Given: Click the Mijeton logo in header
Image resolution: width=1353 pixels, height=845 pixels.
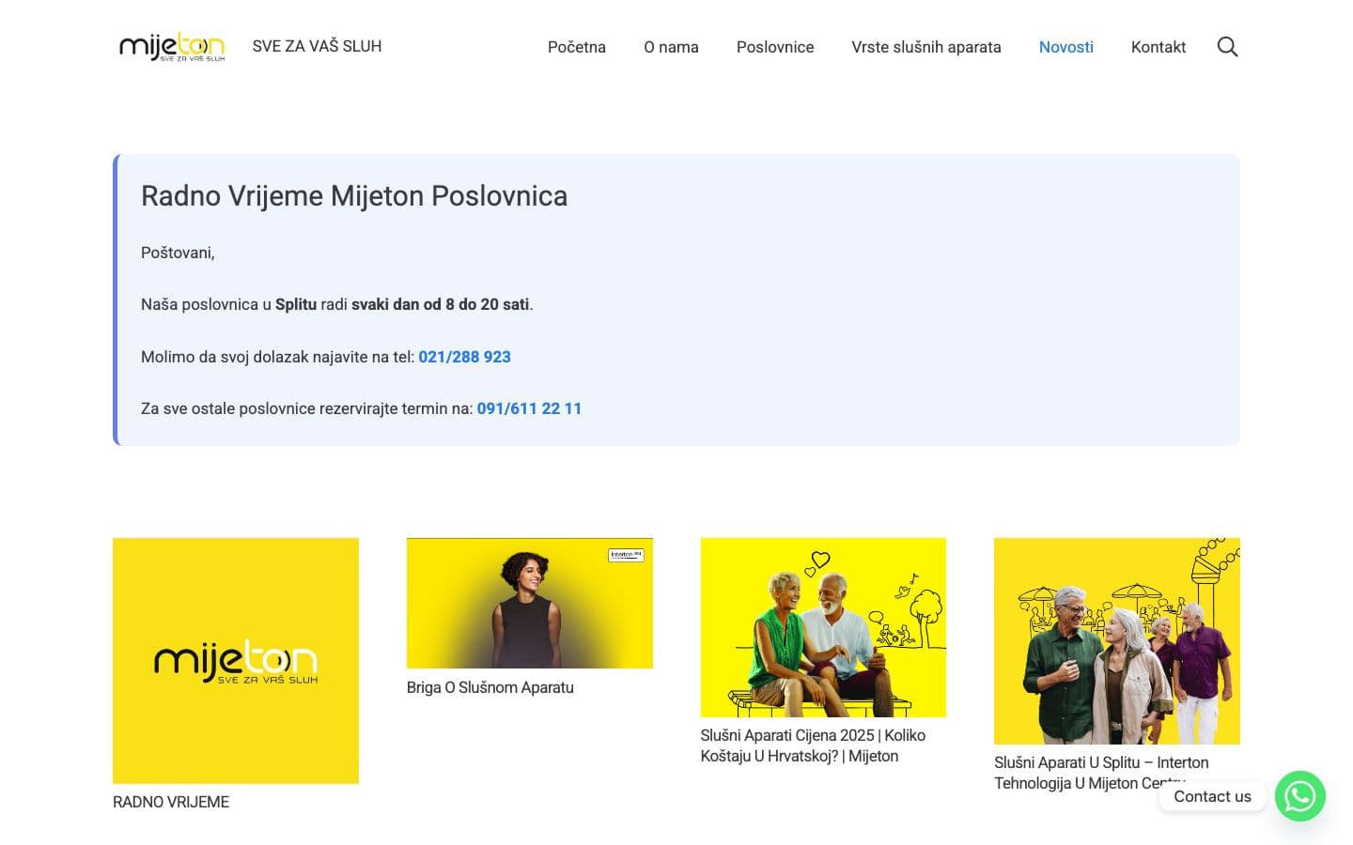Looking at the screenshot, I should [x=172, y=46].
